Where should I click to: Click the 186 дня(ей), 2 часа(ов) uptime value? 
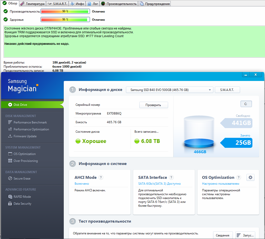[x=69, y=63]
